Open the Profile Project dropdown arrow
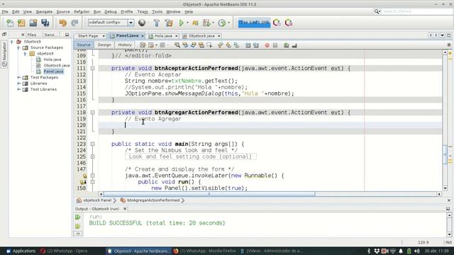454x255 pixels. pyautogui.click(x=213, y=23)
